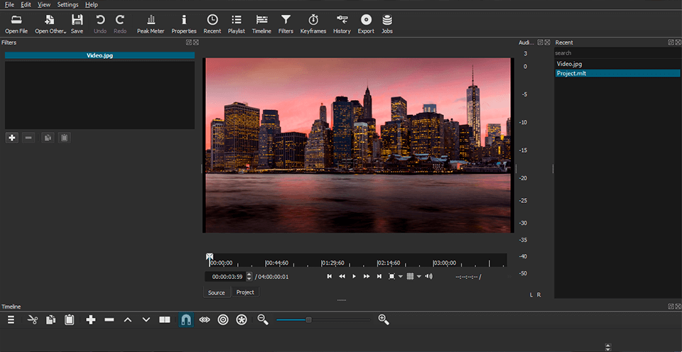Add a filter with the plus button
Screen dimensions: 682x352
pyautogui.click(x=12, y=138)
